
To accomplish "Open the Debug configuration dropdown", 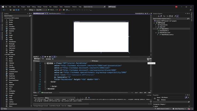I will pos(32,10).
